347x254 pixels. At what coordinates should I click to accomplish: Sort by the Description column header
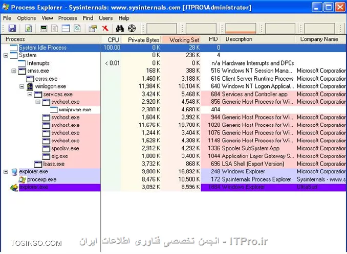[x=258, y=39]
